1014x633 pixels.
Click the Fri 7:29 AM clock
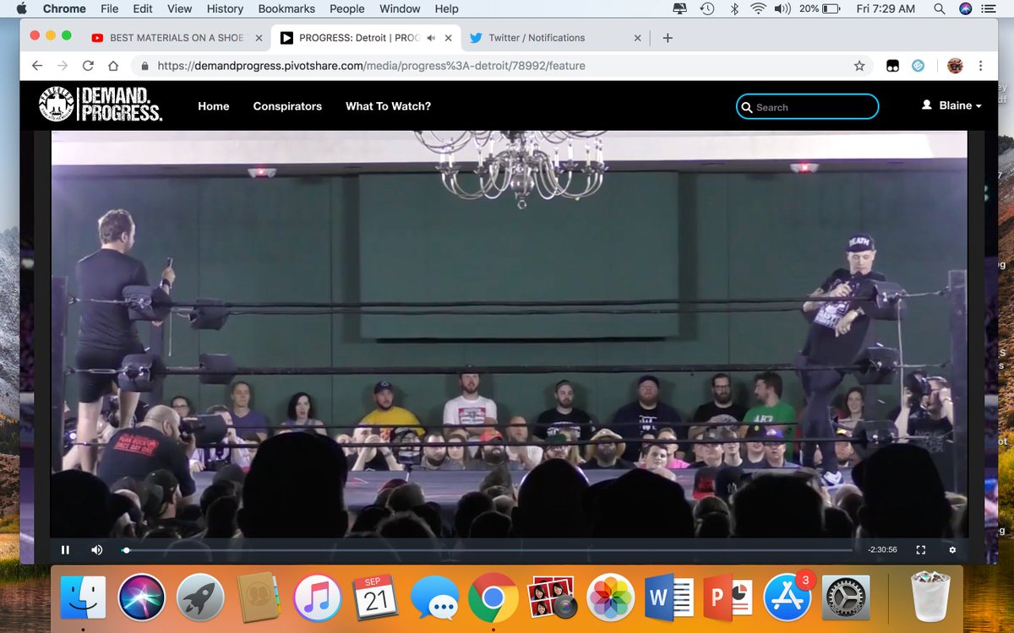point(886,8)
